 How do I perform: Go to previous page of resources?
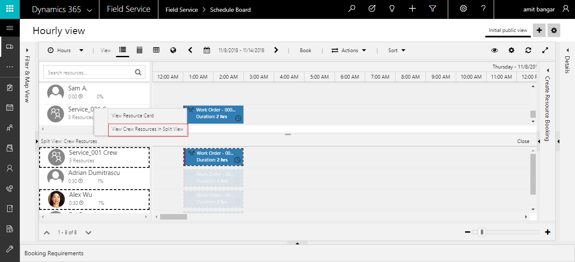pos(47,232)
